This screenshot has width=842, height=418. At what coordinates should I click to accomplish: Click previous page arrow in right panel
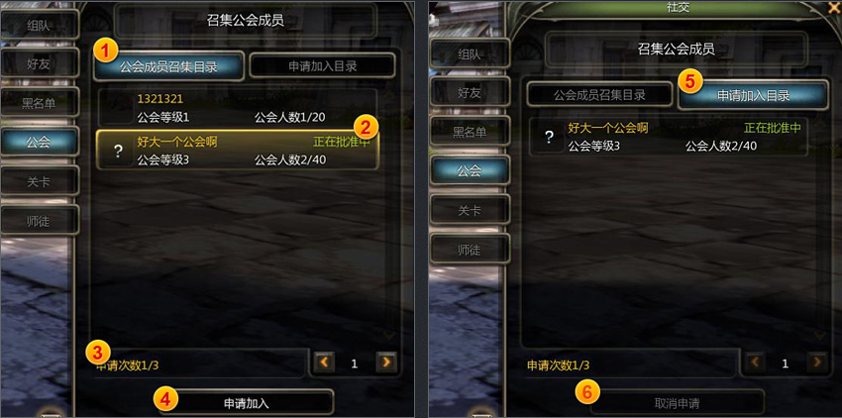point(755,364)
